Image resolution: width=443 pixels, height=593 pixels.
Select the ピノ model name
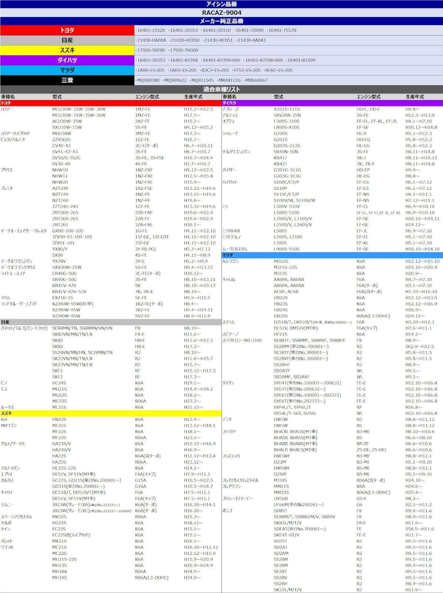click(x=4, y=383)
